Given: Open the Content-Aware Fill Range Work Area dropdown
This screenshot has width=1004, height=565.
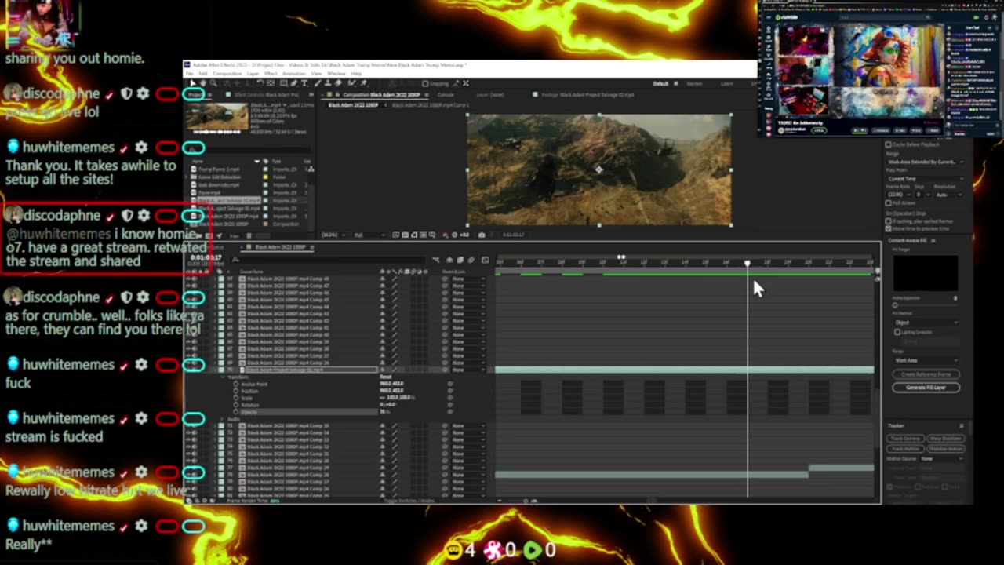Looking at the screenshot, I should click(926, 360).
